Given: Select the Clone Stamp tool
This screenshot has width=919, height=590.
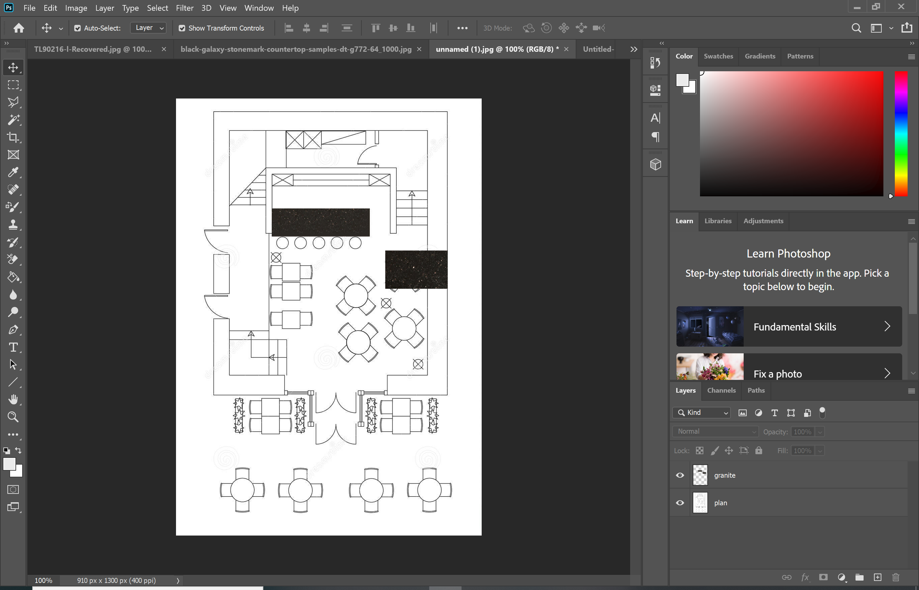Looking at the screenshot, I should (x=13, y=225).
